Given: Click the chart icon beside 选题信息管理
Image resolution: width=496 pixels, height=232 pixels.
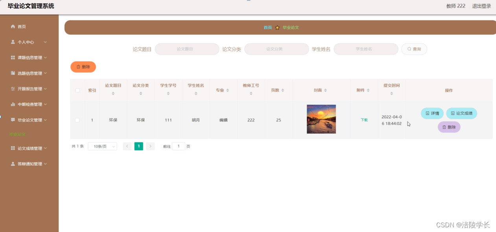Looking at the screenshot, I should click(13, 73).
